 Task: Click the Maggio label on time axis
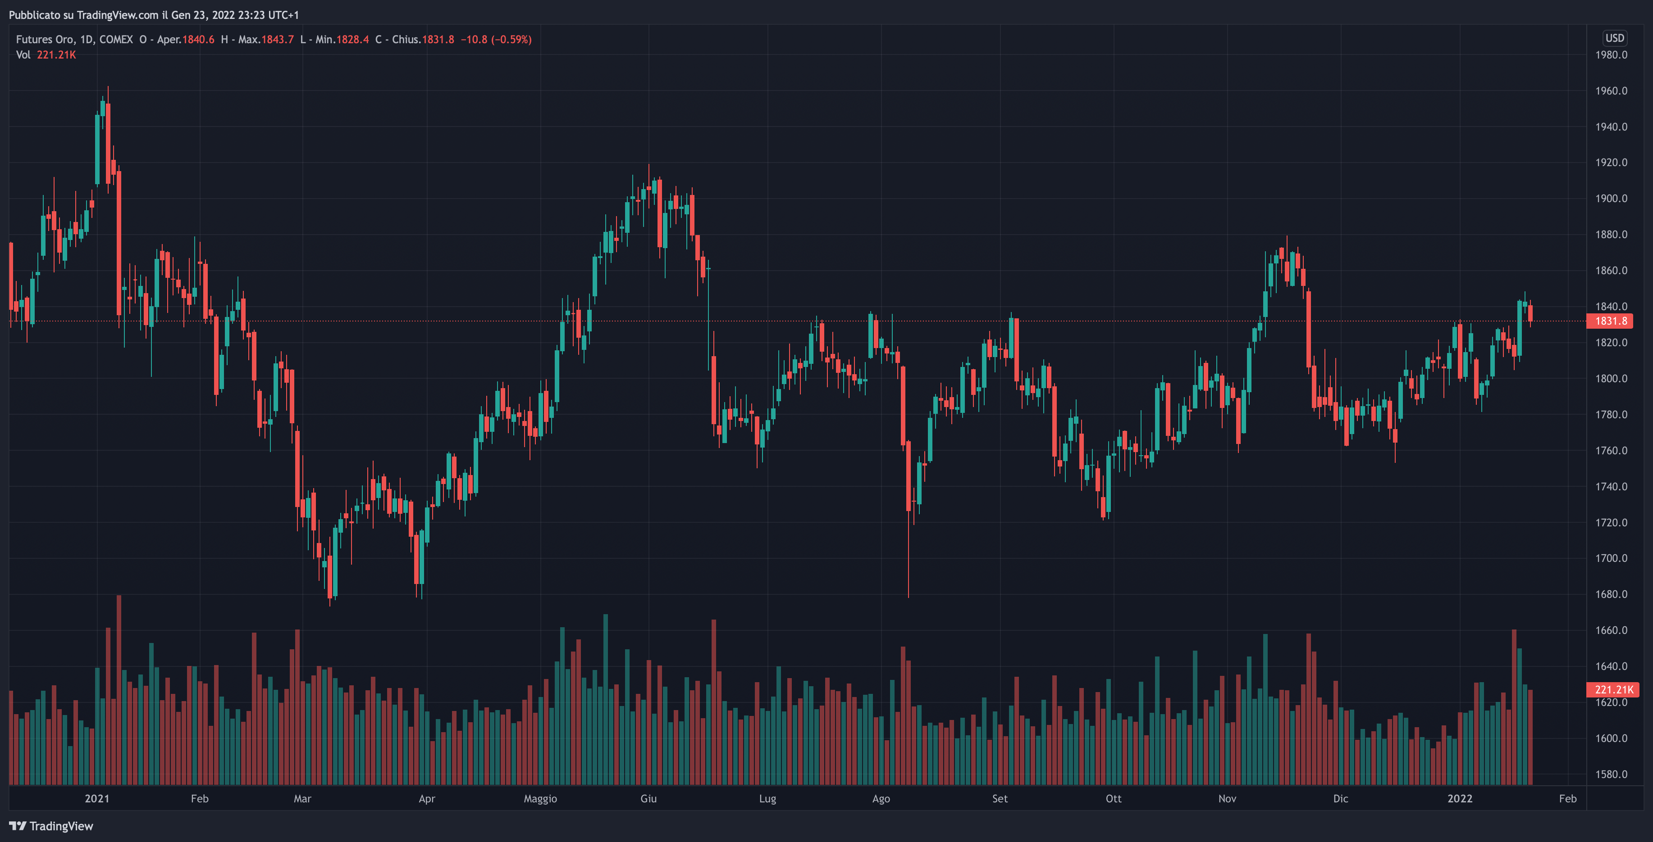click(540, 798)
